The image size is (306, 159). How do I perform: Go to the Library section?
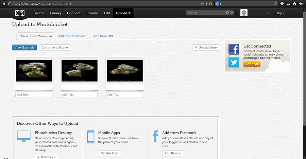point(56,13)
